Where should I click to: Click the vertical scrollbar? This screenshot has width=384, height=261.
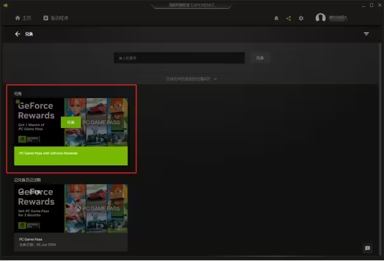click(380, 149)
